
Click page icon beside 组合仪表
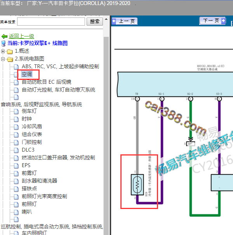tap(16, 135)
